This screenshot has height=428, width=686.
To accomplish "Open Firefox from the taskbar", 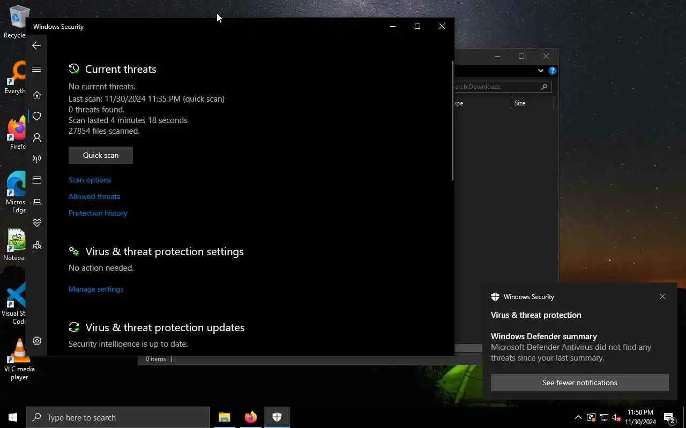I will coord(250,417).
